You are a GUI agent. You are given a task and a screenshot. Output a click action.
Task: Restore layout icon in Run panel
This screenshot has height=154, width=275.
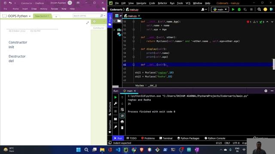tap(116, 119)
